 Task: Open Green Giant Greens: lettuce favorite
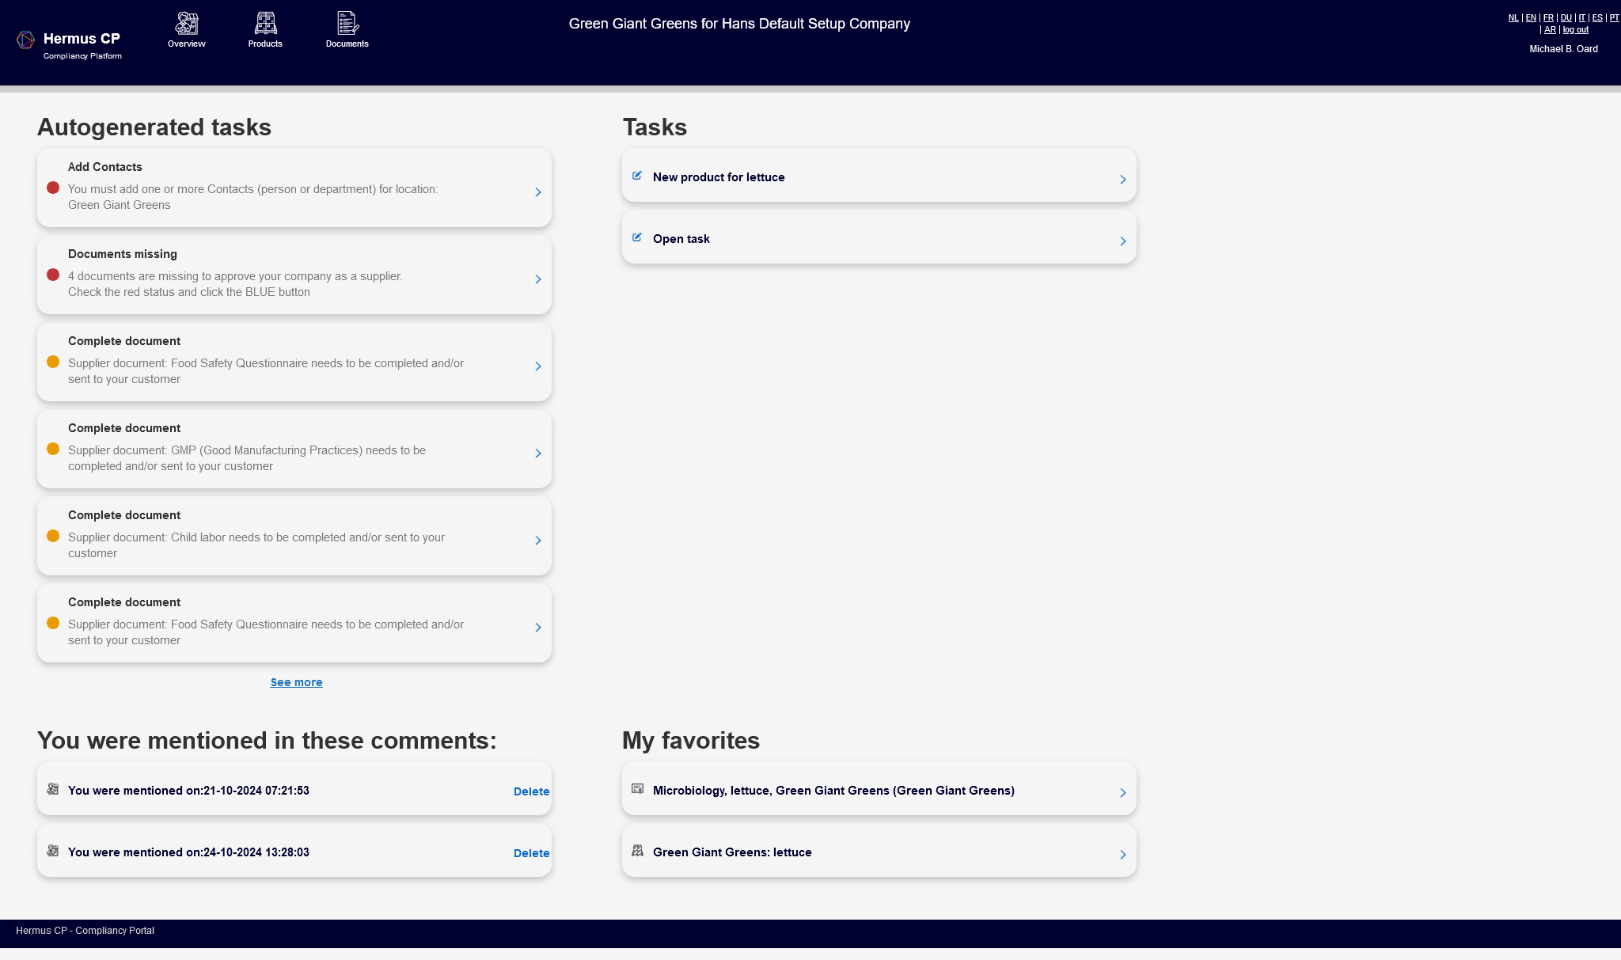click(x=732, y=852)
